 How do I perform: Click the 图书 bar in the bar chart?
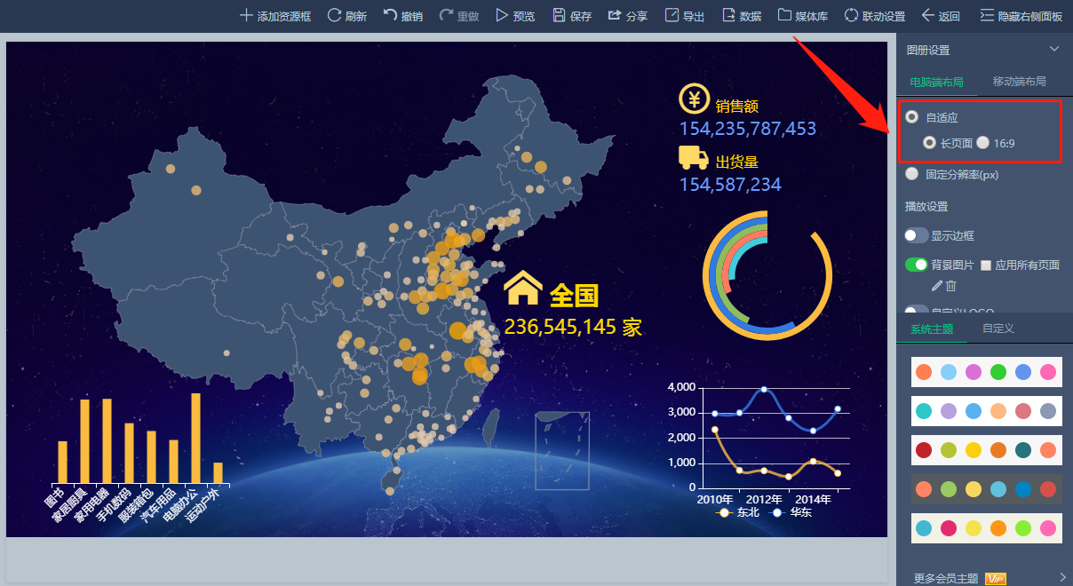click(62, 462)
